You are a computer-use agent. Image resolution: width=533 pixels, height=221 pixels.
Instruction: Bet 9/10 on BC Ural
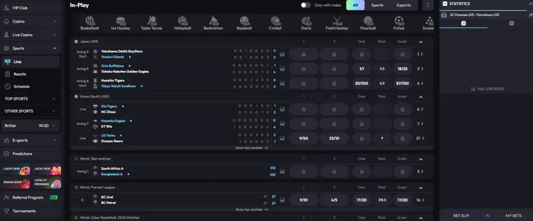pos(304,200)
